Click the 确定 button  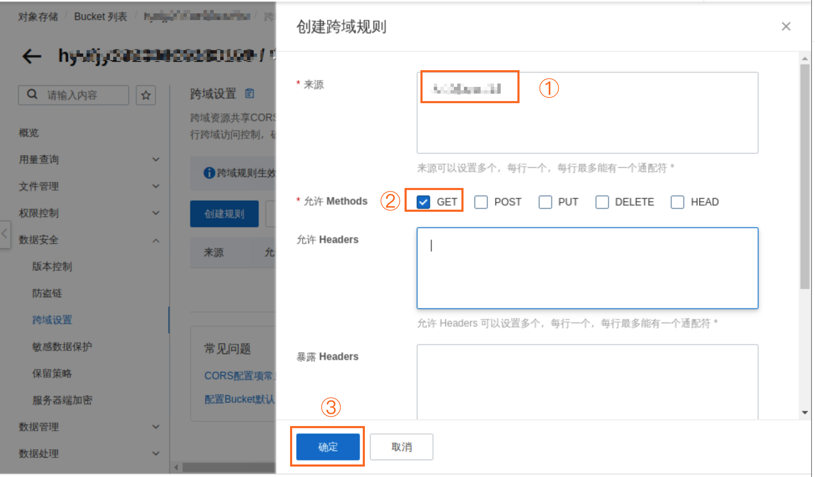(x=328, y=447)
